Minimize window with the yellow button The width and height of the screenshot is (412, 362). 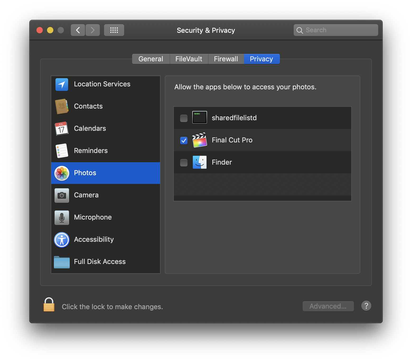pos(50,30)
